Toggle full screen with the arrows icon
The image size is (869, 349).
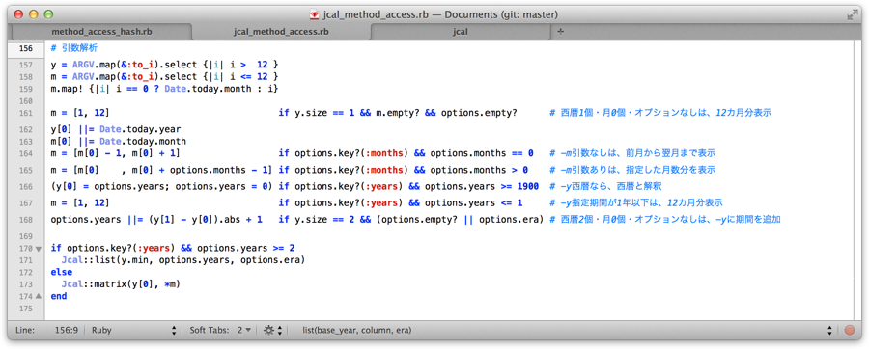(x=853, y=14)
